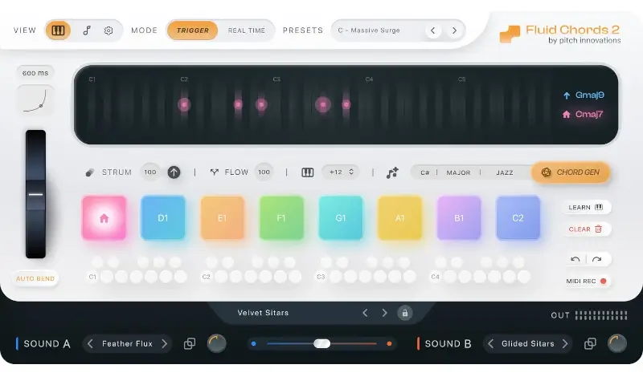Choose the Jazz style option

click(x=504, y=172)
